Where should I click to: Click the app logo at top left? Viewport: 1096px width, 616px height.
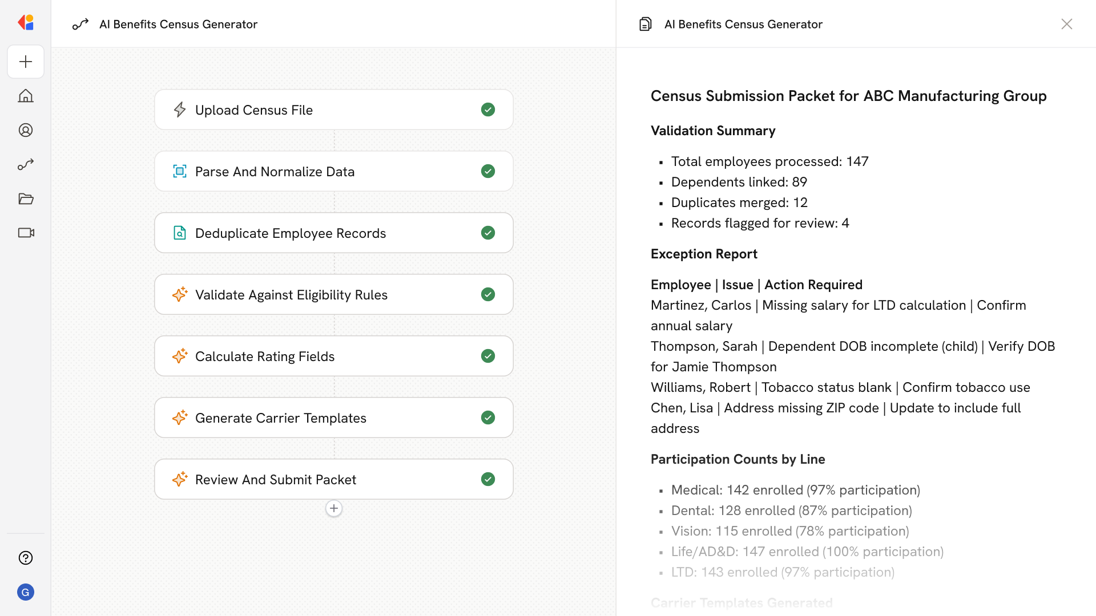(x=26, y=23)
